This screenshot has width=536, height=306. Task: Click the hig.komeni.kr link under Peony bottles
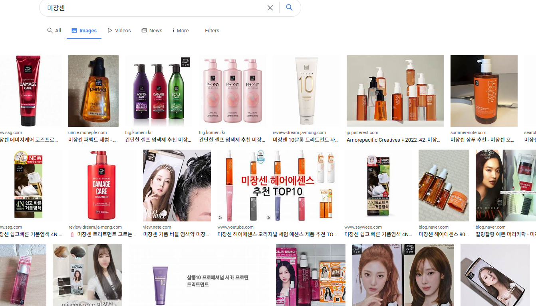(212, 132)
